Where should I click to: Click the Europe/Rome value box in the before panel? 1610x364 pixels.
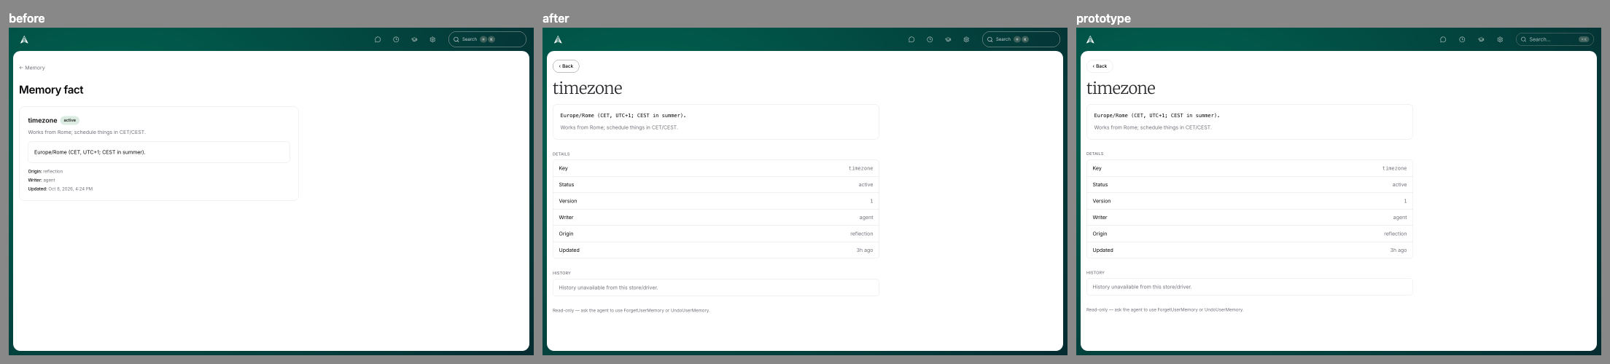(159, 152)
